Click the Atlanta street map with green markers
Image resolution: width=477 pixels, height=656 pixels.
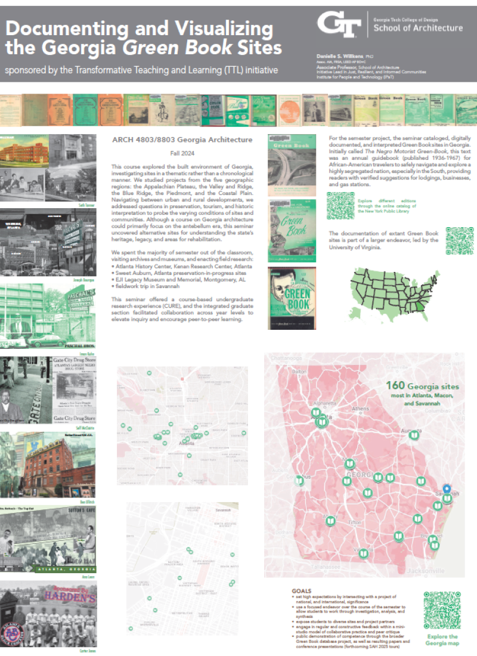[x=182, y=426]
